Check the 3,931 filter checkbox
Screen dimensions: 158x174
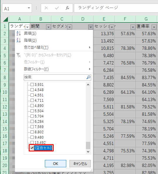tap(32, 85)
